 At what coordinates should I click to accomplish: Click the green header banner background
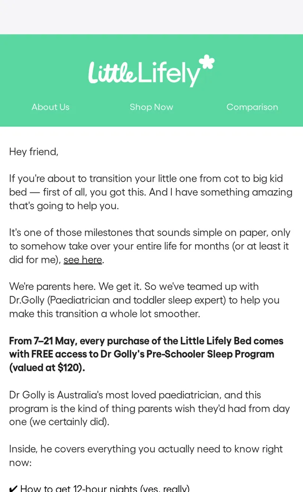pos(151,44)
